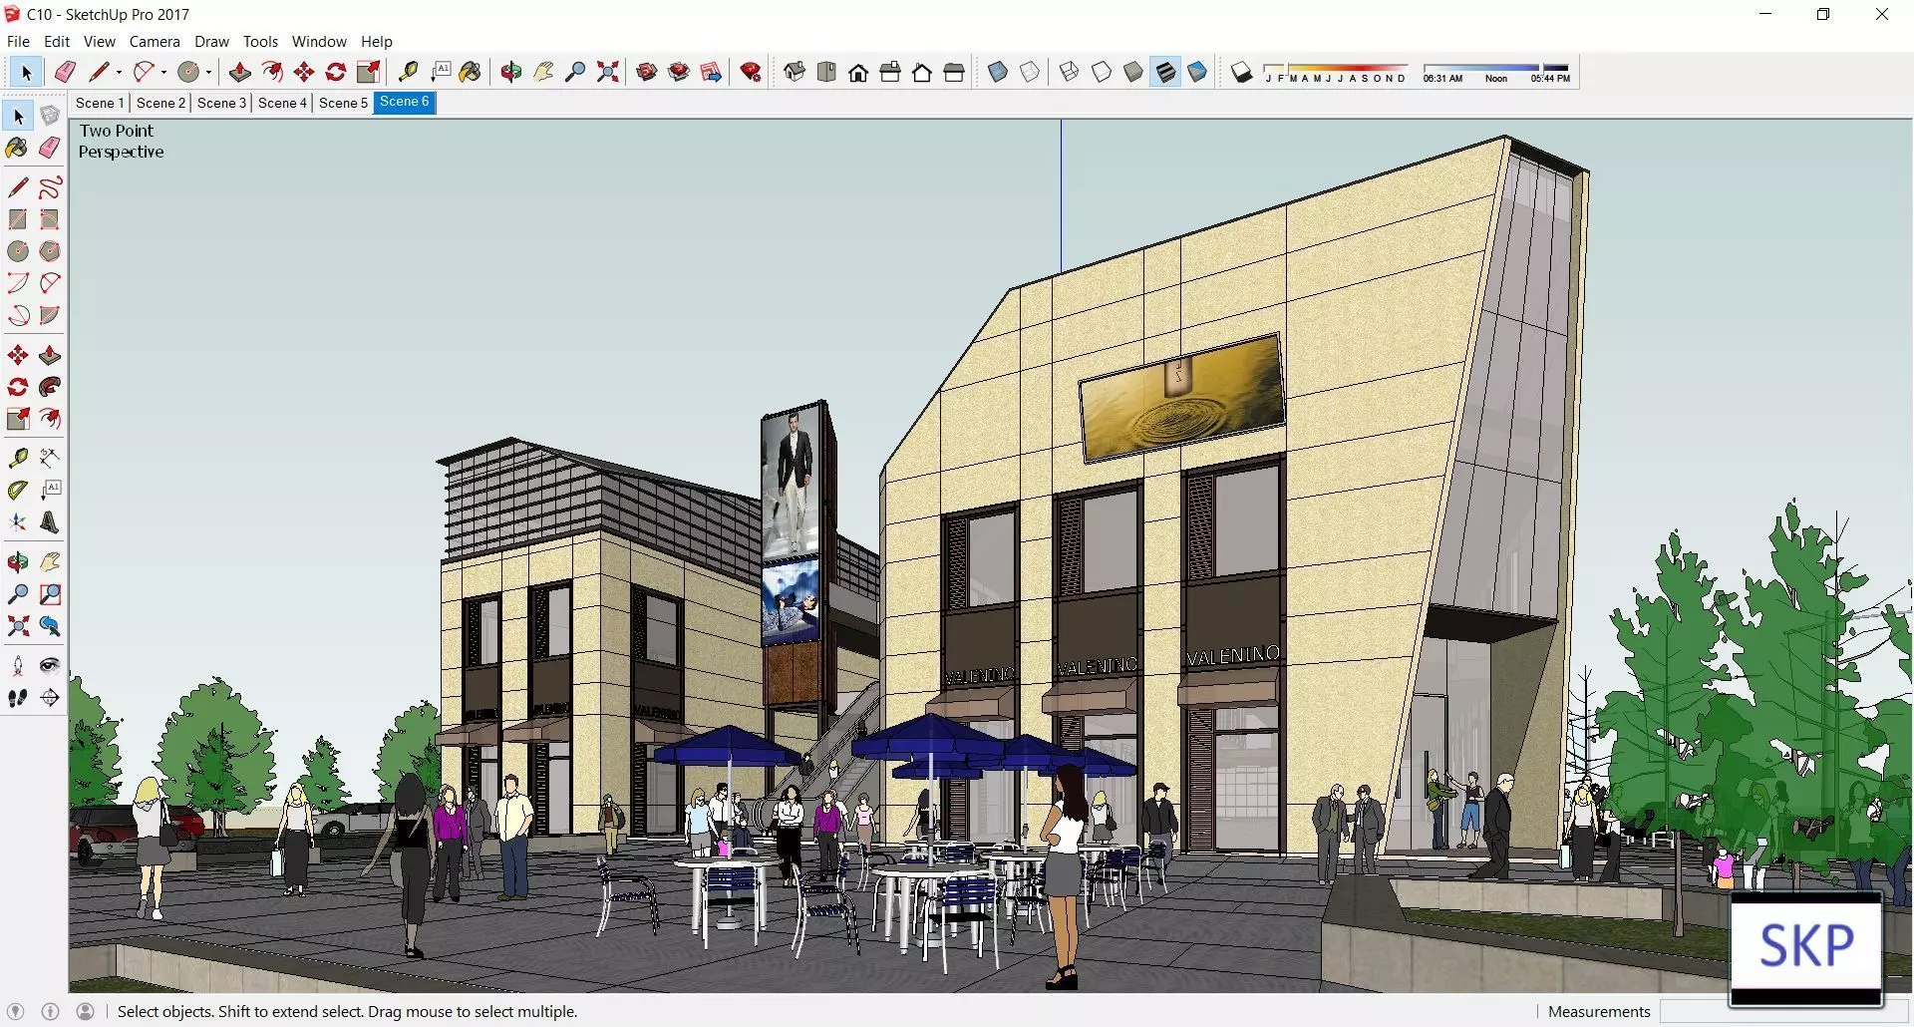Click Zoom Extents in top toolbar
The image size is (1914, 1027).
coord(607,72)
